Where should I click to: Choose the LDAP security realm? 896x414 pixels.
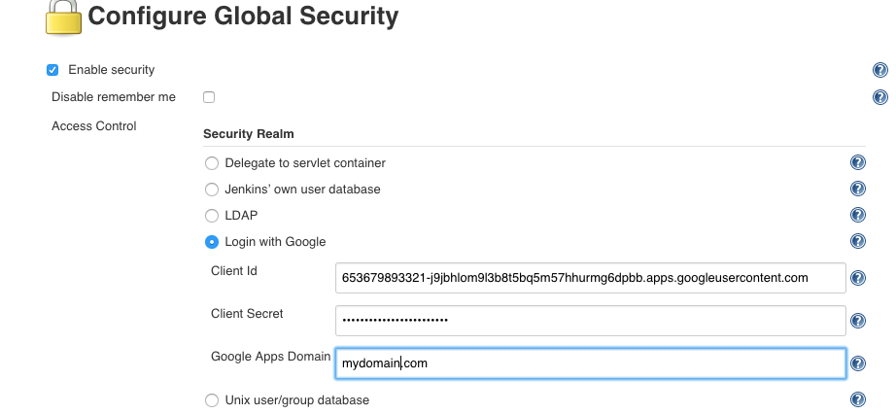point(212,216)
